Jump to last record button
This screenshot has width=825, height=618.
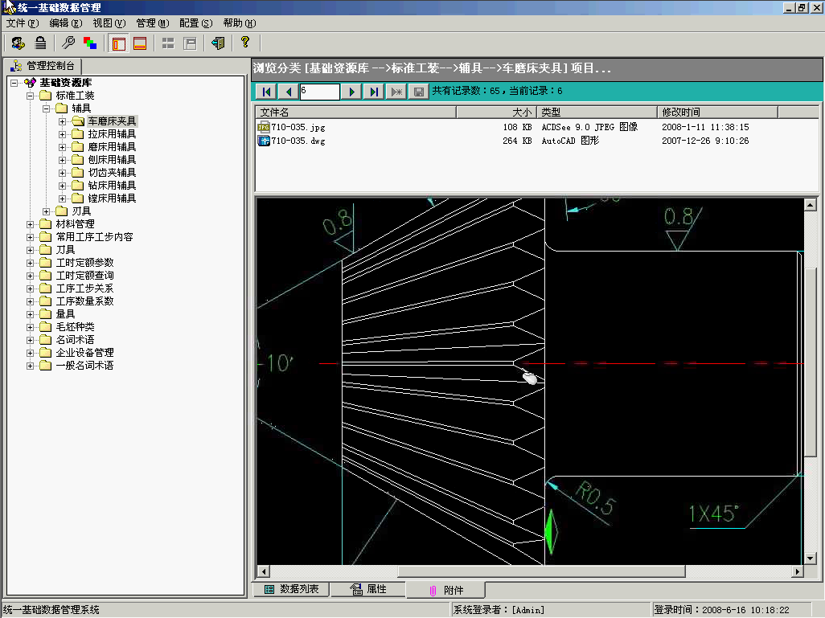click(374, 92)
